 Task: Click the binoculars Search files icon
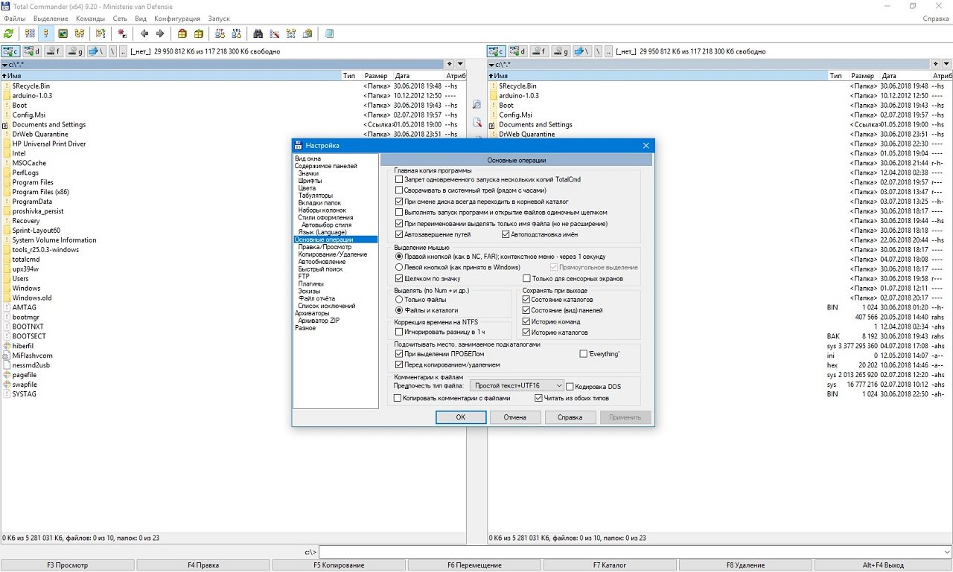258,33
